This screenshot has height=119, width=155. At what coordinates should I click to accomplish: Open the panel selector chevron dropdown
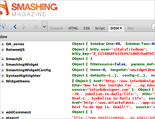pyautogui.click(x=44, y=27)
